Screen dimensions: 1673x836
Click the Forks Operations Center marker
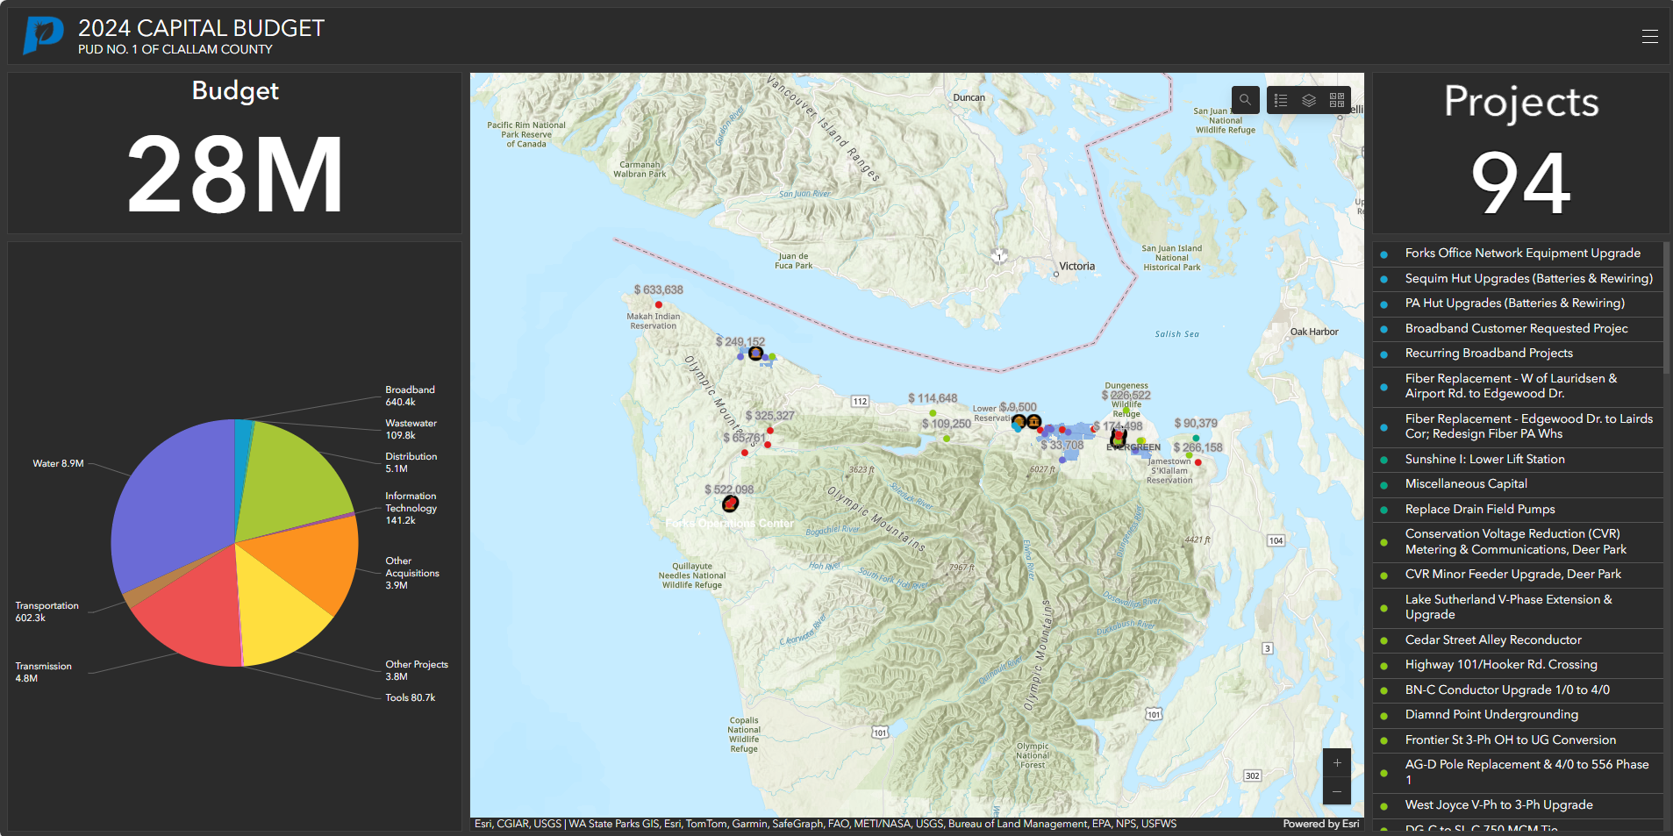click(x=731, y=503)
